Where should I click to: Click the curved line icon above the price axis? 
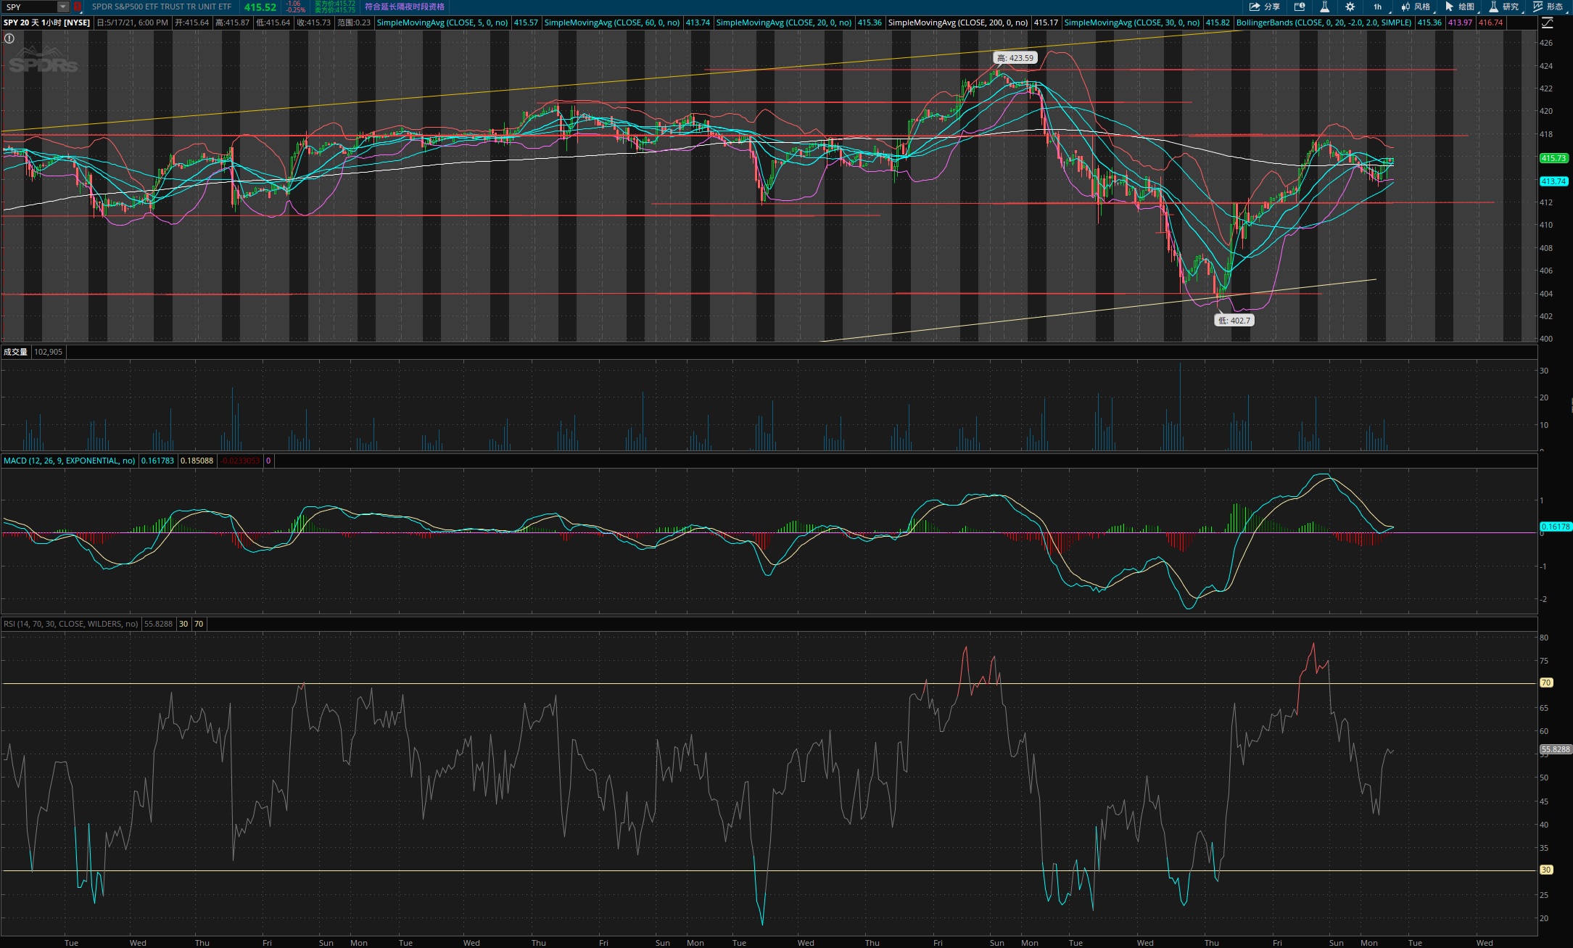(x=1547, y=22)
